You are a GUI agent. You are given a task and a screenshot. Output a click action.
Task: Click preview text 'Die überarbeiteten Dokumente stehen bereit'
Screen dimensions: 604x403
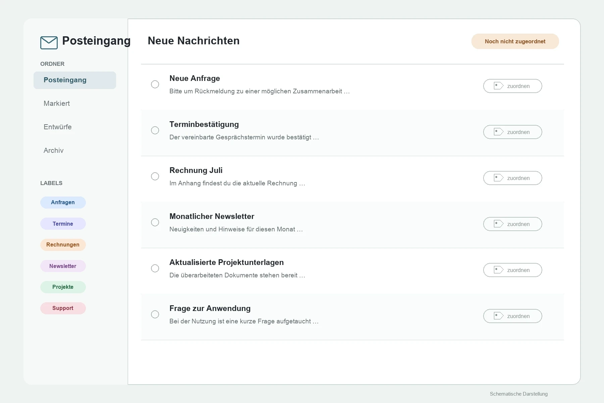[x=234, y=275]
